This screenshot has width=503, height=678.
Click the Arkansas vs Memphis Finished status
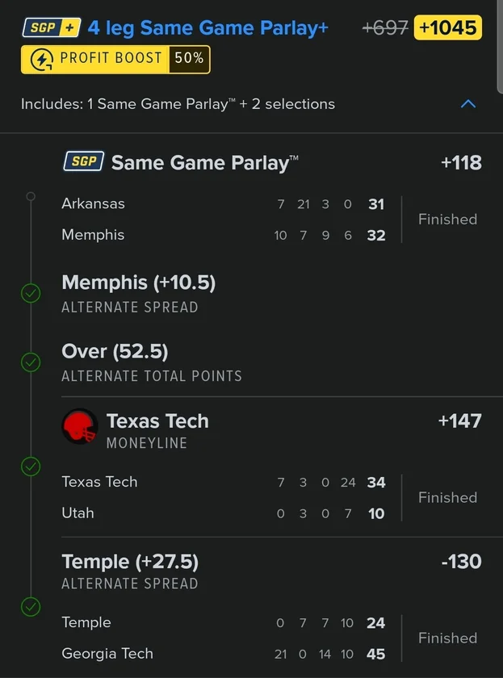(447, 220)
